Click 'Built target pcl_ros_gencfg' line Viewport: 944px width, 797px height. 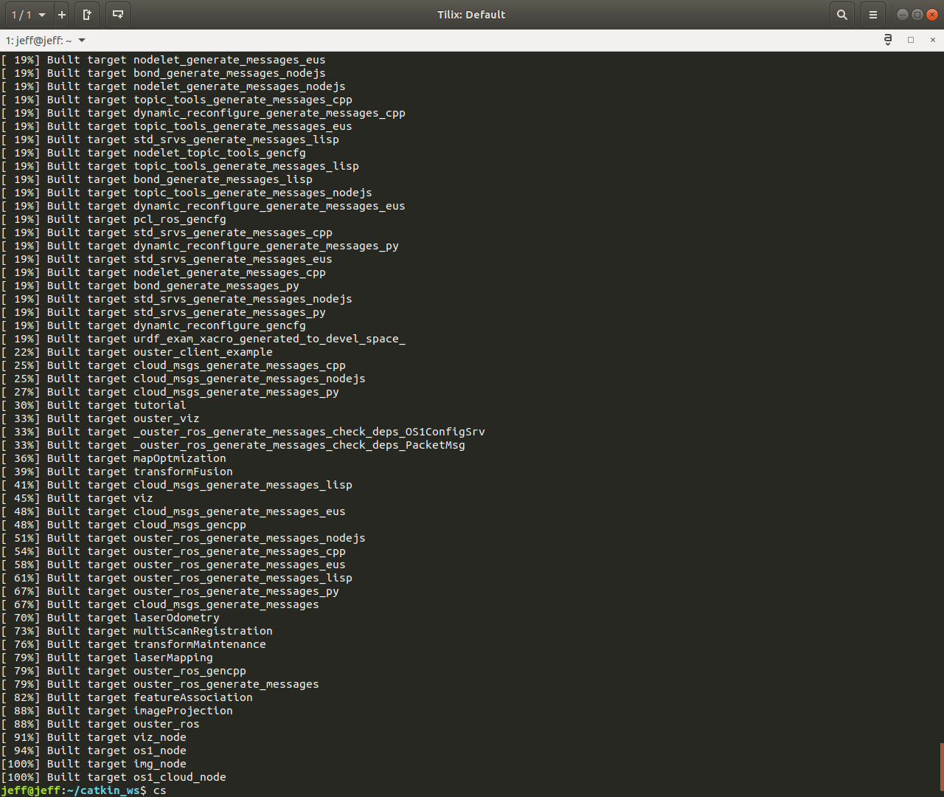point(114,219)
